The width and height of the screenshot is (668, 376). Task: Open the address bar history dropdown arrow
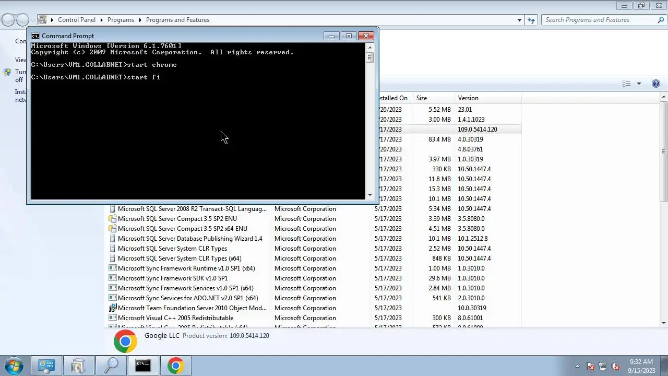tap(519, 20)
